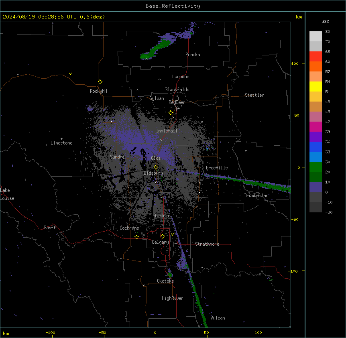This screenshot has width=346, height=338.
Task: Click the Vulcan label
Action: coord(218,318)
